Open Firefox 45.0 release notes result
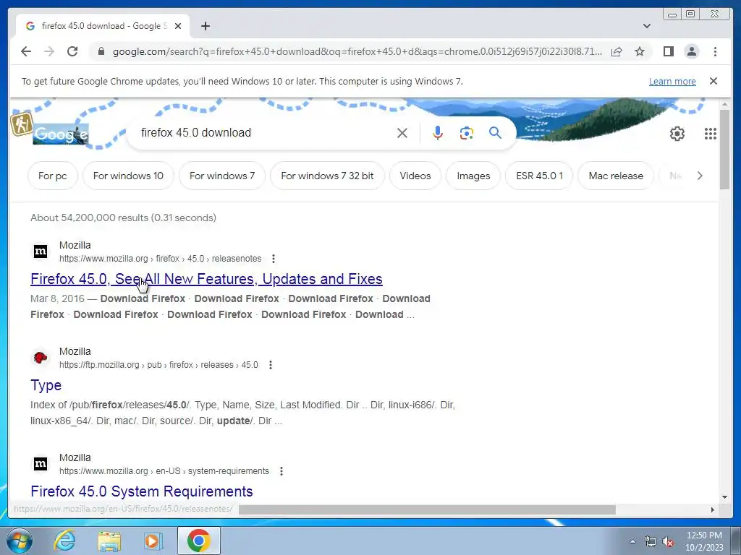Viewport: 741px width, 555px height. [x=206, y=279]
